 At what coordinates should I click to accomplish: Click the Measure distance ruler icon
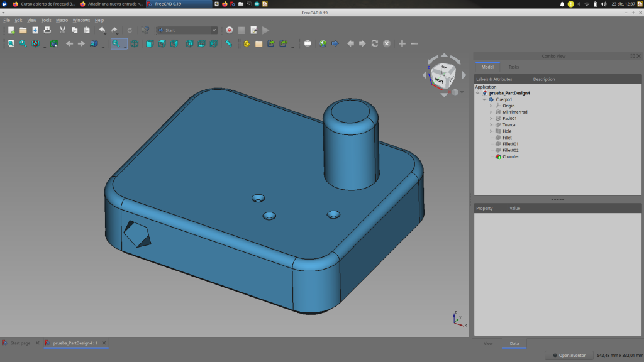pos(229,43)
